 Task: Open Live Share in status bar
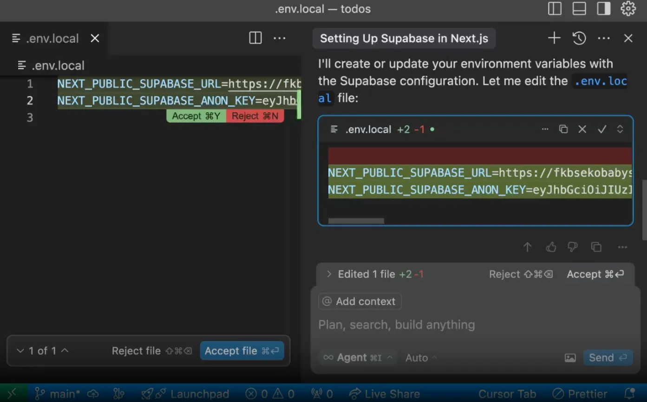click(x=385, y=394)
